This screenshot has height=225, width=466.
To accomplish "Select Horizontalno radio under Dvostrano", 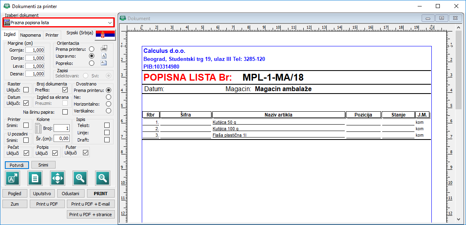I will tap(108, 104).
